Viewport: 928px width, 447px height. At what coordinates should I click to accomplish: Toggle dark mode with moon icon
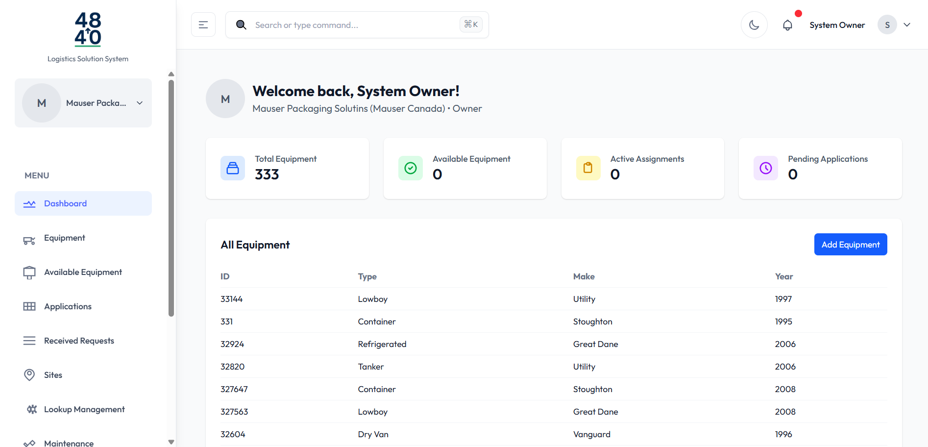(x=754, y=25)
